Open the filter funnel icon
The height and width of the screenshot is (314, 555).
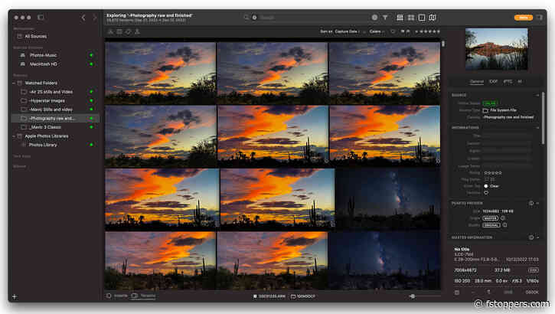385,18
